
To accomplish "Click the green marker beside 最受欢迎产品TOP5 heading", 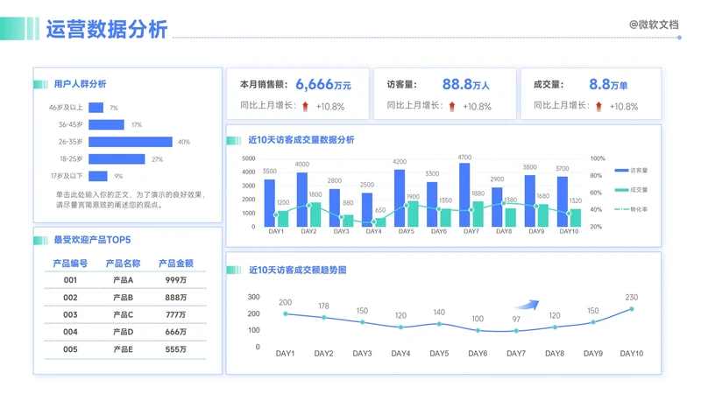I will (x=40, y=240).
